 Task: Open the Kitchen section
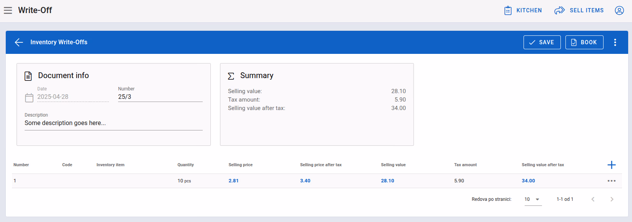pyautogui.click(x=523, y=10)
